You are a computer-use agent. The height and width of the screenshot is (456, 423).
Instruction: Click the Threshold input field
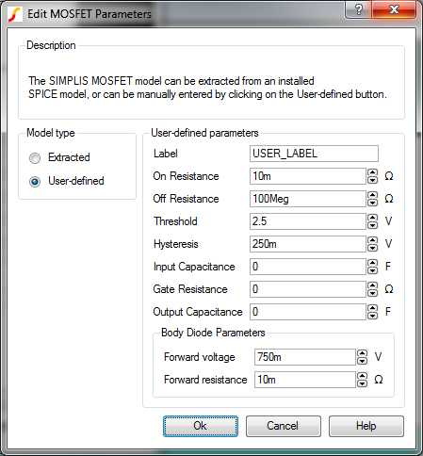coord(308,221)
